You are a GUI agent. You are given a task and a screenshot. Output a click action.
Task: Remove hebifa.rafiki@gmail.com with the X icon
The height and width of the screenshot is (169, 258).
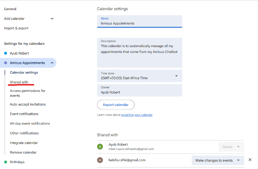[250, 160]
